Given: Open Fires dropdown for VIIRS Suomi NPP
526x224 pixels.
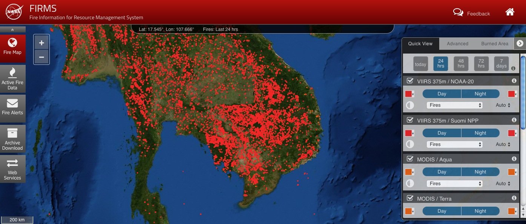Looking at the screenshot, I should (454, 144).
